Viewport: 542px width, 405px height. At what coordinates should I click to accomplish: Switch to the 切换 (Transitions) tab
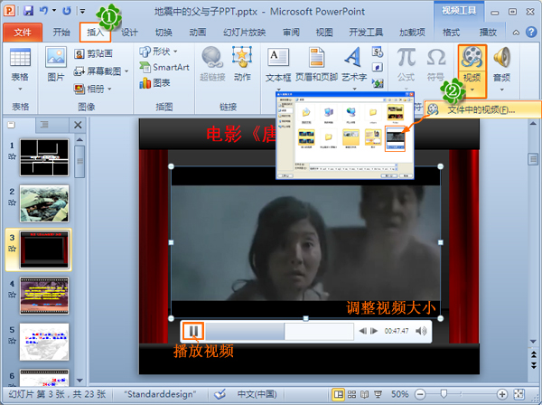point(164,33)
